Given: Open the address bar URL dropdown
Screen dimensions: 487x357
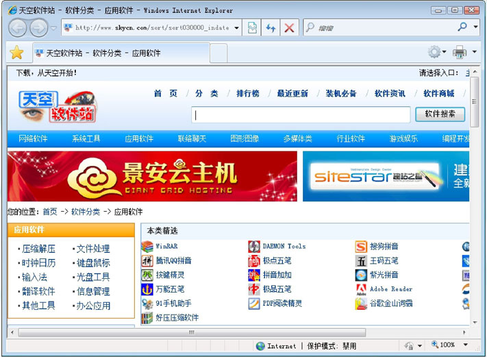Looking at the screenshot, I should [237, 28].
